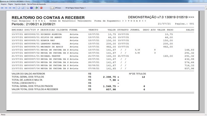Click TOTAL GERAL DOS TITULOS PAGOS label
Screen dimensions: 207x116
[x=32, y=86]
